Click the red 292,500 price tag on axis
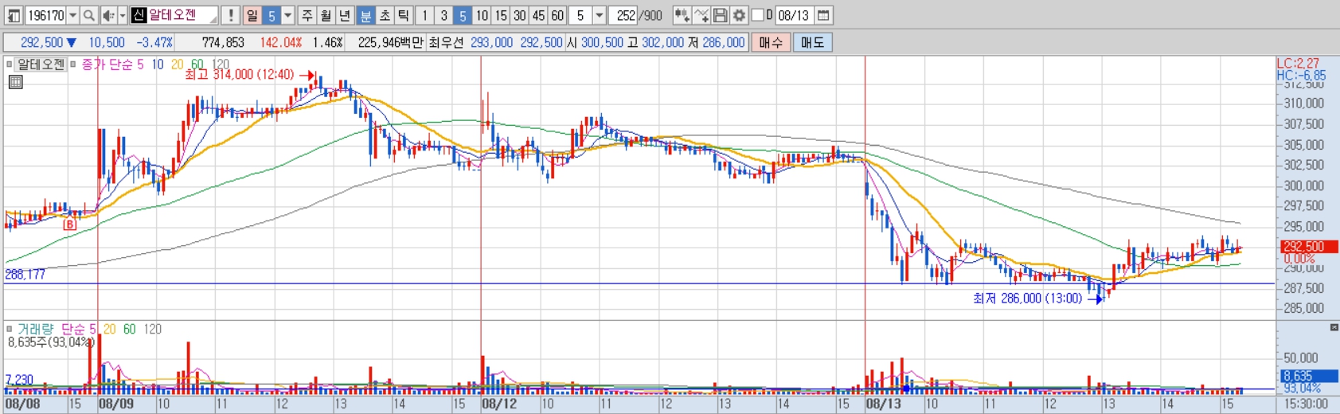 (1310, 247)
